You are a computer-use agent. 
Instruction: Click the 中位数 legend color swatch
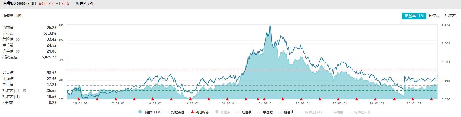tap(259, 112)
